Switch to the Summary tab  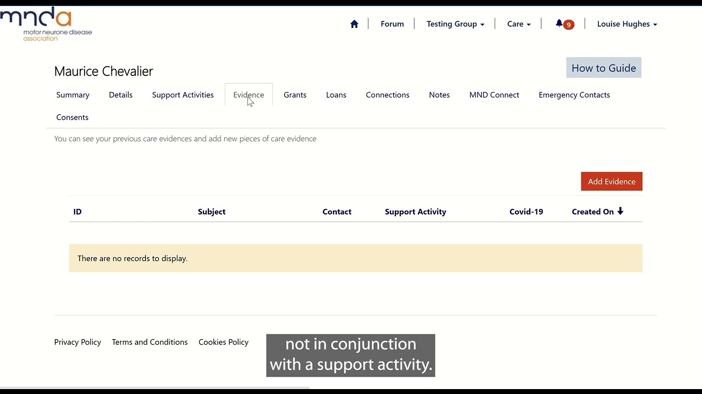tap(73, 95)
